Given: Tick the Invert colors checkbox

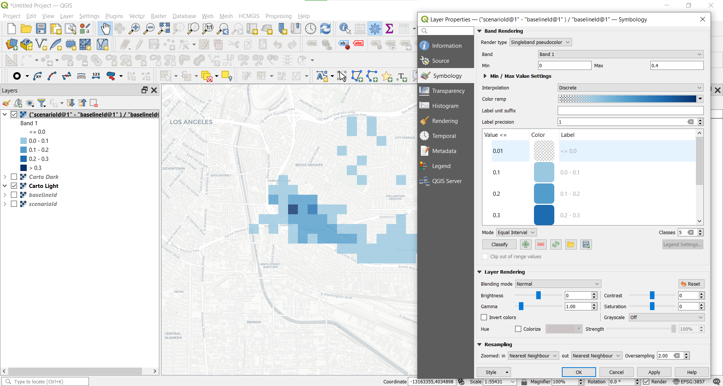Looking at the screenshot, I should (484, 318).
